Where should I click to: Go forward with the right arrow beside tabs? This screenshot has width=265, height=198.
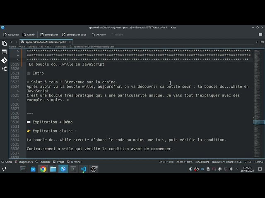[x=17, y=42]
